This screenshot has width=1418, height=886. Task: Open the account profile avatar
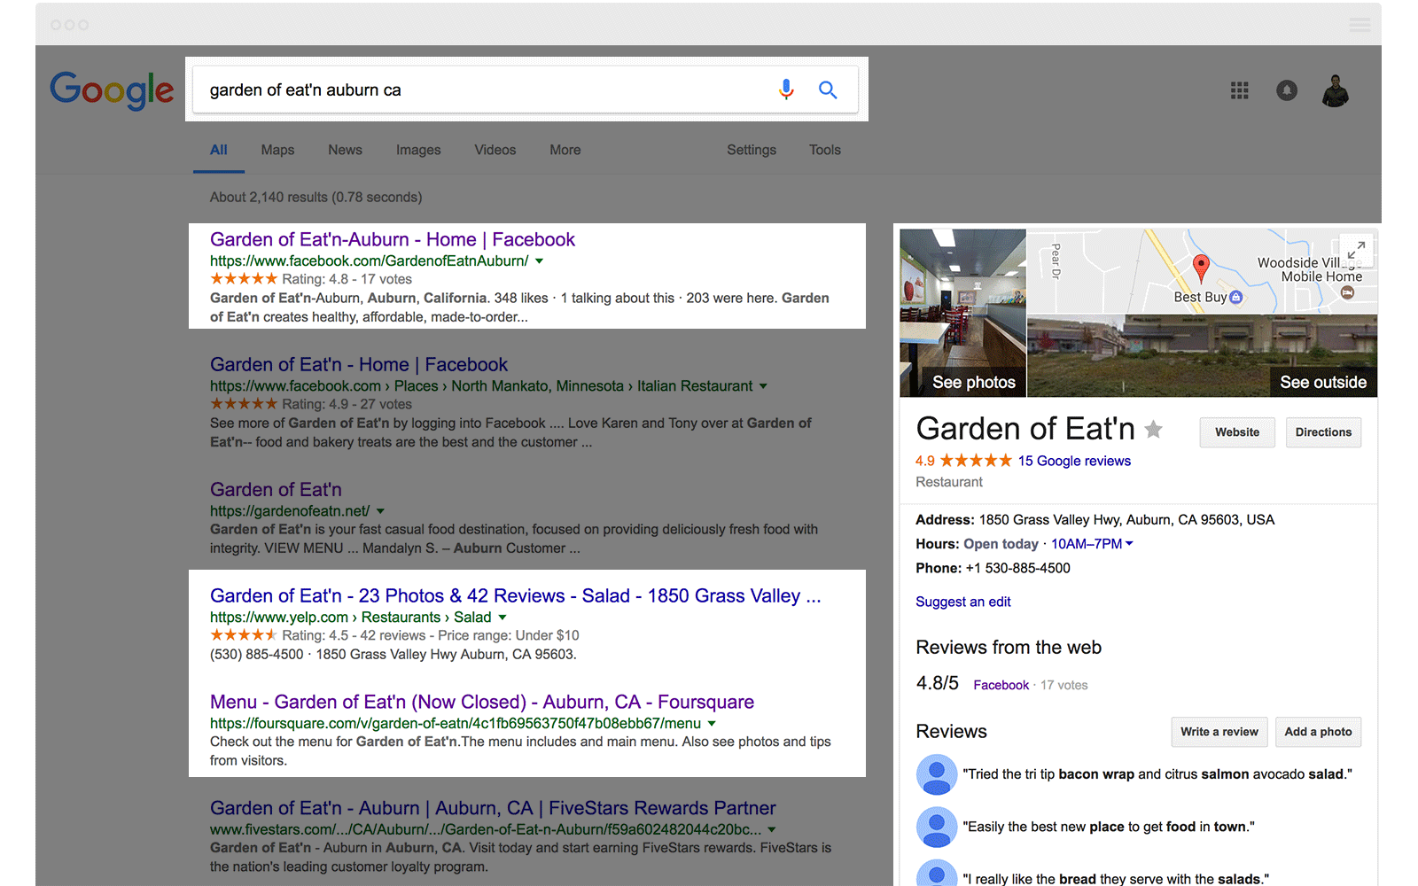[x=1336, y=90]
